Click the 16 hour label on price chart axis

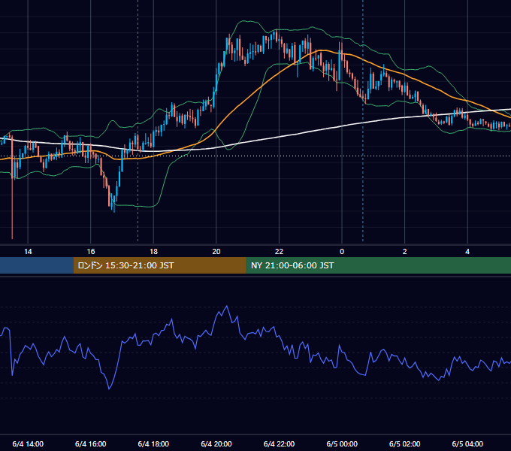(x=91, y=252)
